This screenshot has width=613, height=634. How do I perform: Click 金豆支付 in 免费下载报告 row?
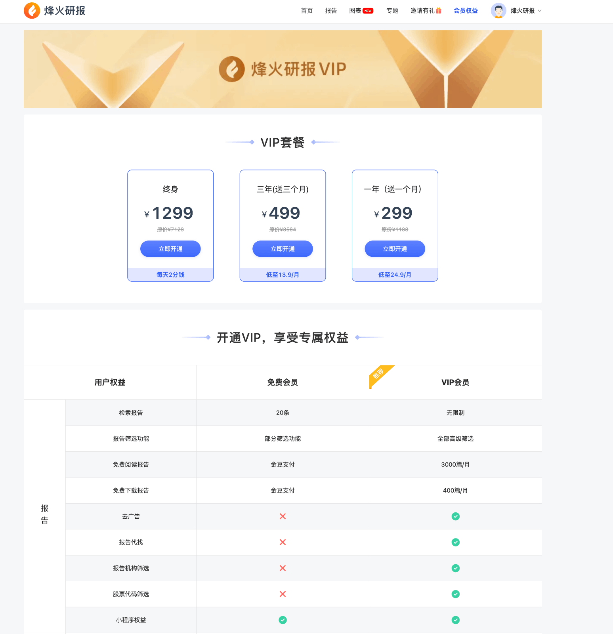(283, 491)
